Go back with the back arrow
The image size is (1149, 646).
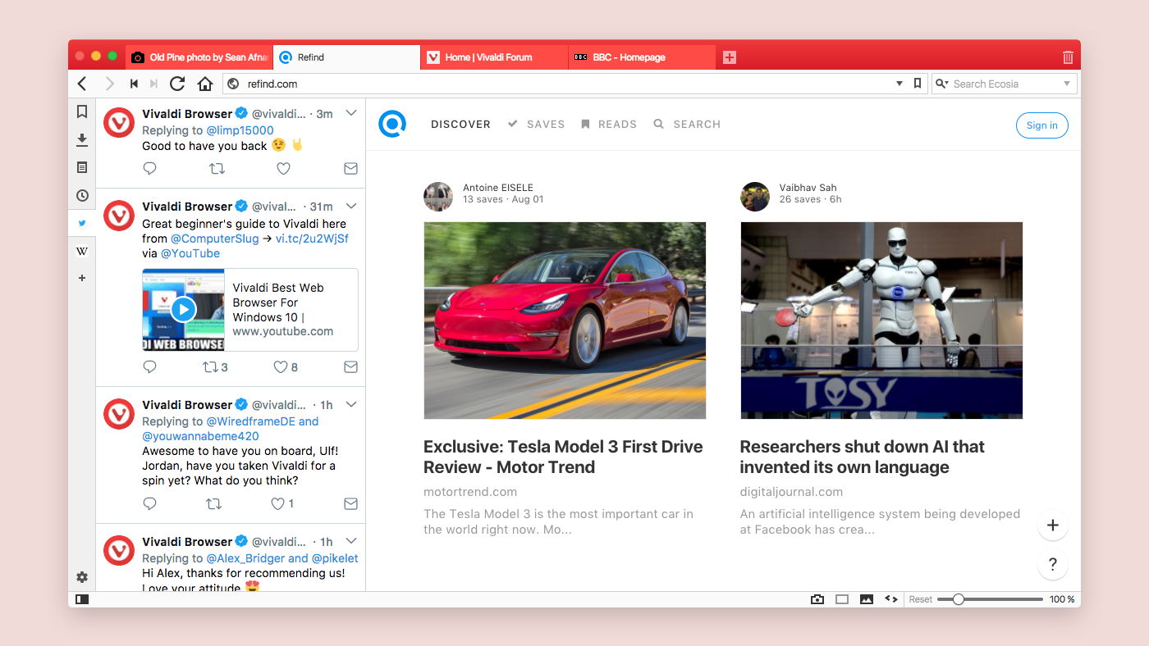tap(82, 84)
